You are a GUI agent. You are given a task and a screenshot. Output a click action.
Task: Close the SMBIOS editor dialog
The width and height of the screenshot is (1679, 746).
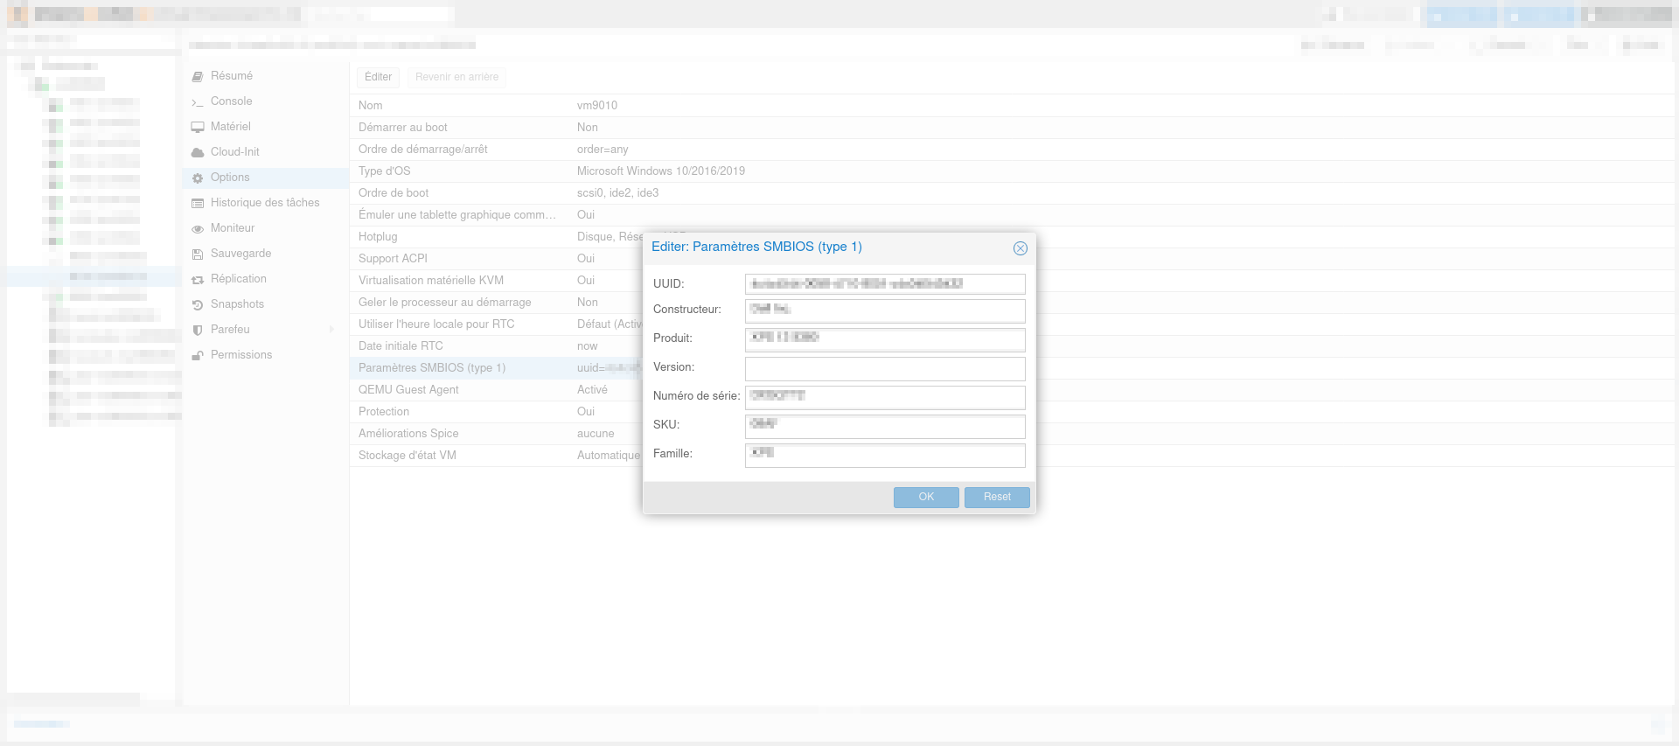pyautogui.click(x=1020, y=248)
